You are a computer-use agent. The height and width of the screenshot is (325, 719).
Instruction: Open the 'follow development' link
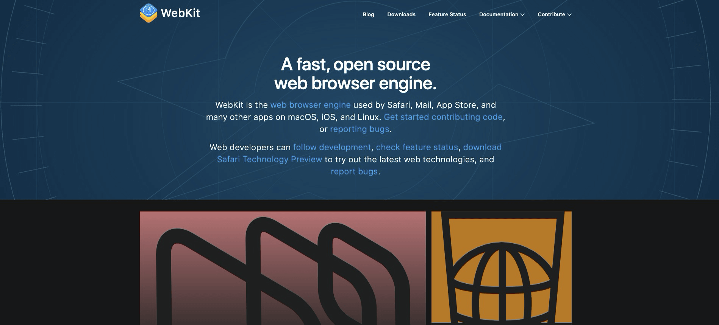pyautogui.click(x=332, y=147)
